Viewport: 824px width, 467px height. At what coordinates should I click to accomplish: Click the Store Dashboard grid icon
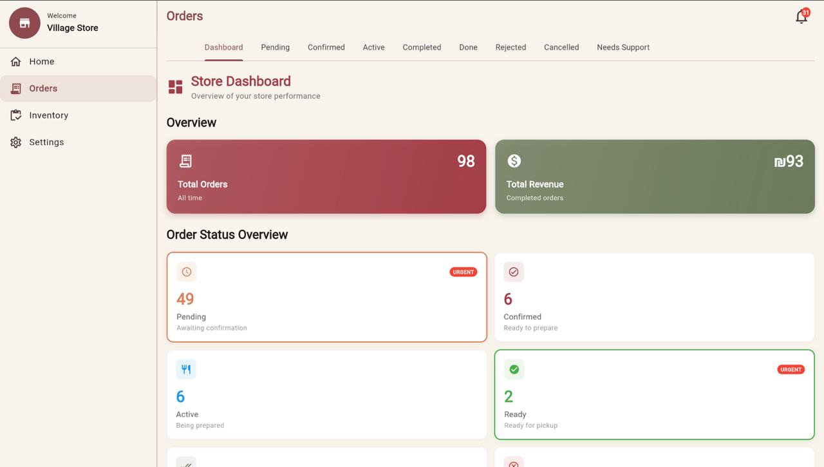[x=174, y=86]
